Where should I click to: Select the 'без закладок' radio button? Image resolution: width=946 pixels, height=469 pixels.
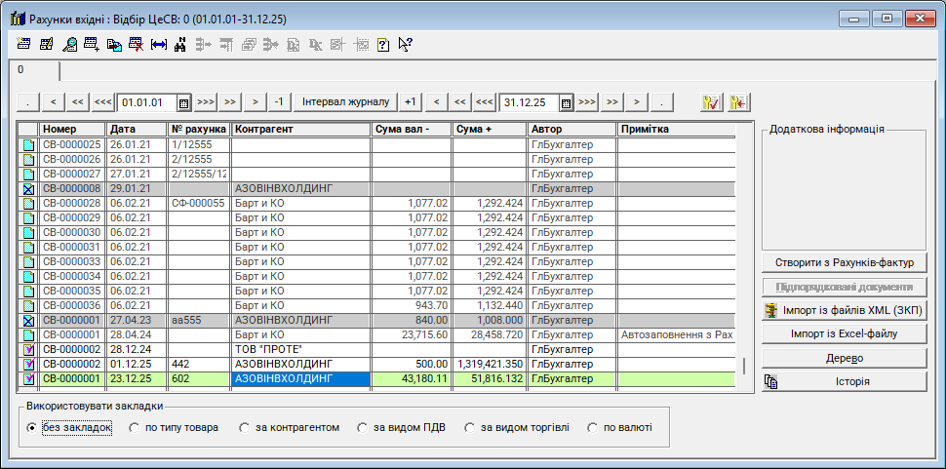tap(32, 427)
